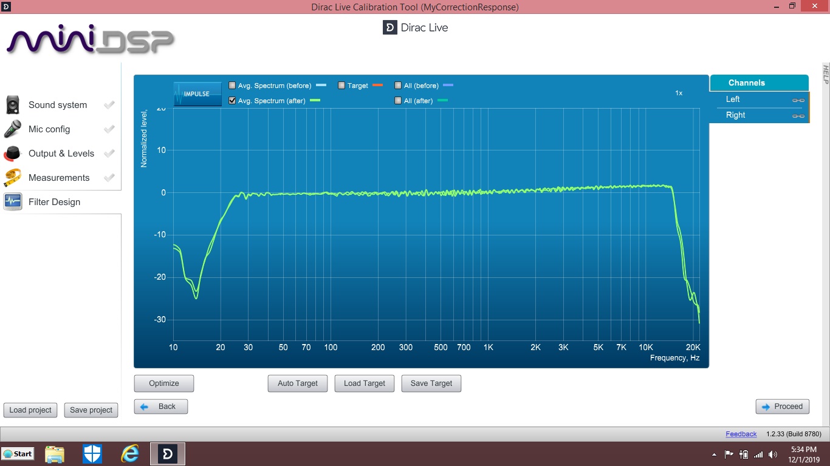Click the volume speaker tray icon
The width and height of the screenshot is (830, 466).
[x=773, y=454]
